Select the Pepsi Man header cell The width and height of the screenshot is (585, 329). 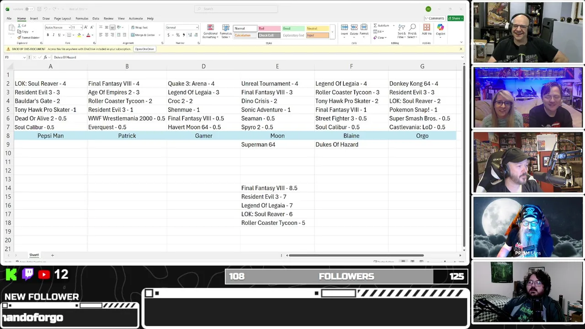click(x=51, y=136)
